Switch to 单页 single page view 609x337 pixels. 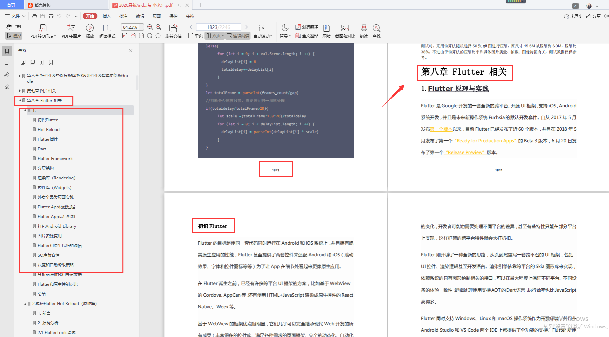[x=195, y=36]
